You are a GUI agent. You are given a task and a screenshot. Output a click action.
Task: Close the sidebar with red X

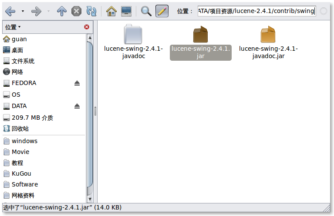coord(87,27)
